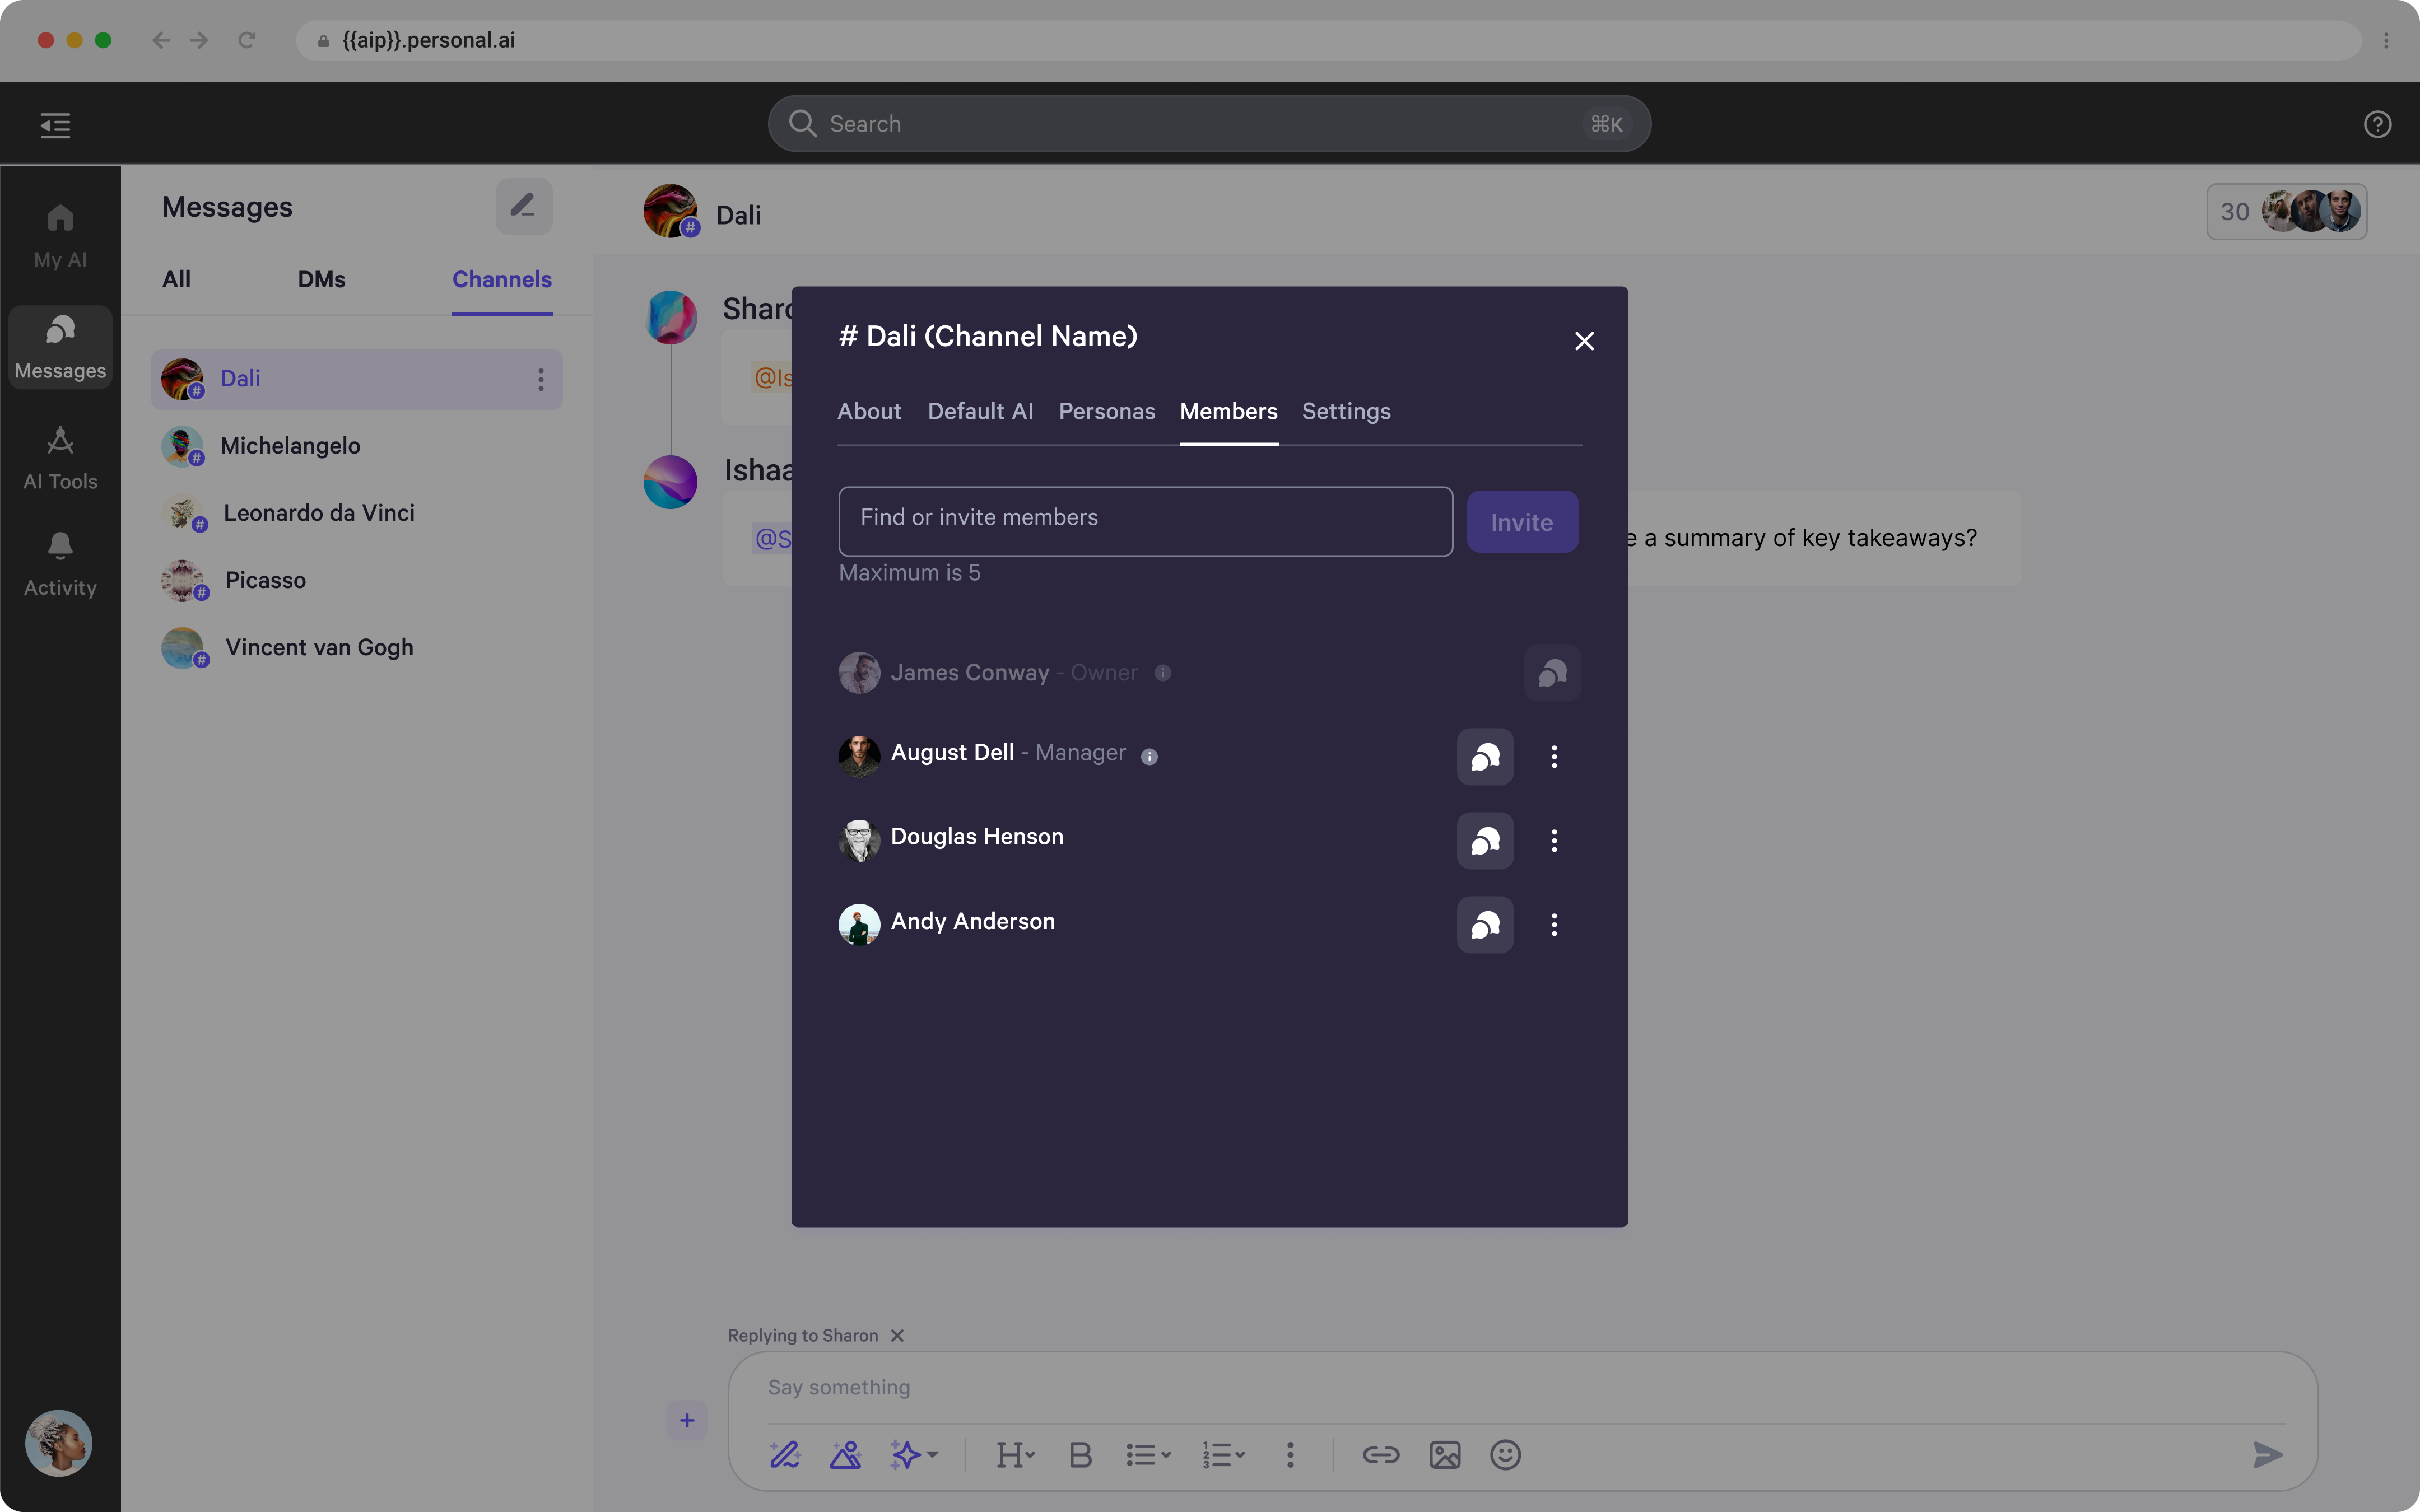Dismiss the Replying to Sharon indicator

pyautogui.click(x=897, y=1336)
